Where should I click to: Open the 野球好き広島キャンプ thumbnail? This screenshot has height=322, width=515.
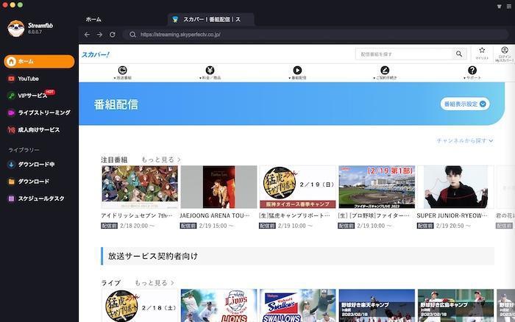point(456,306)
